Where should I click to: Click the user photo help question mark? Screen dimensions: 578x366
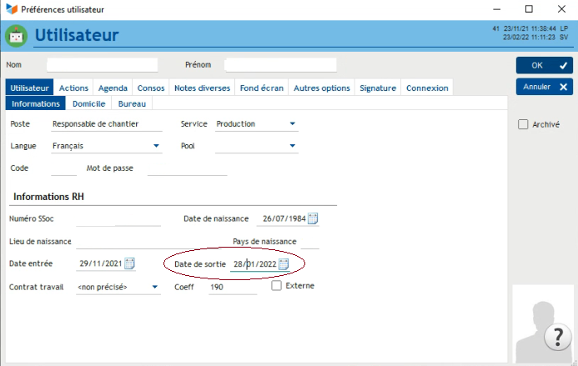click(x=557, y=337)
